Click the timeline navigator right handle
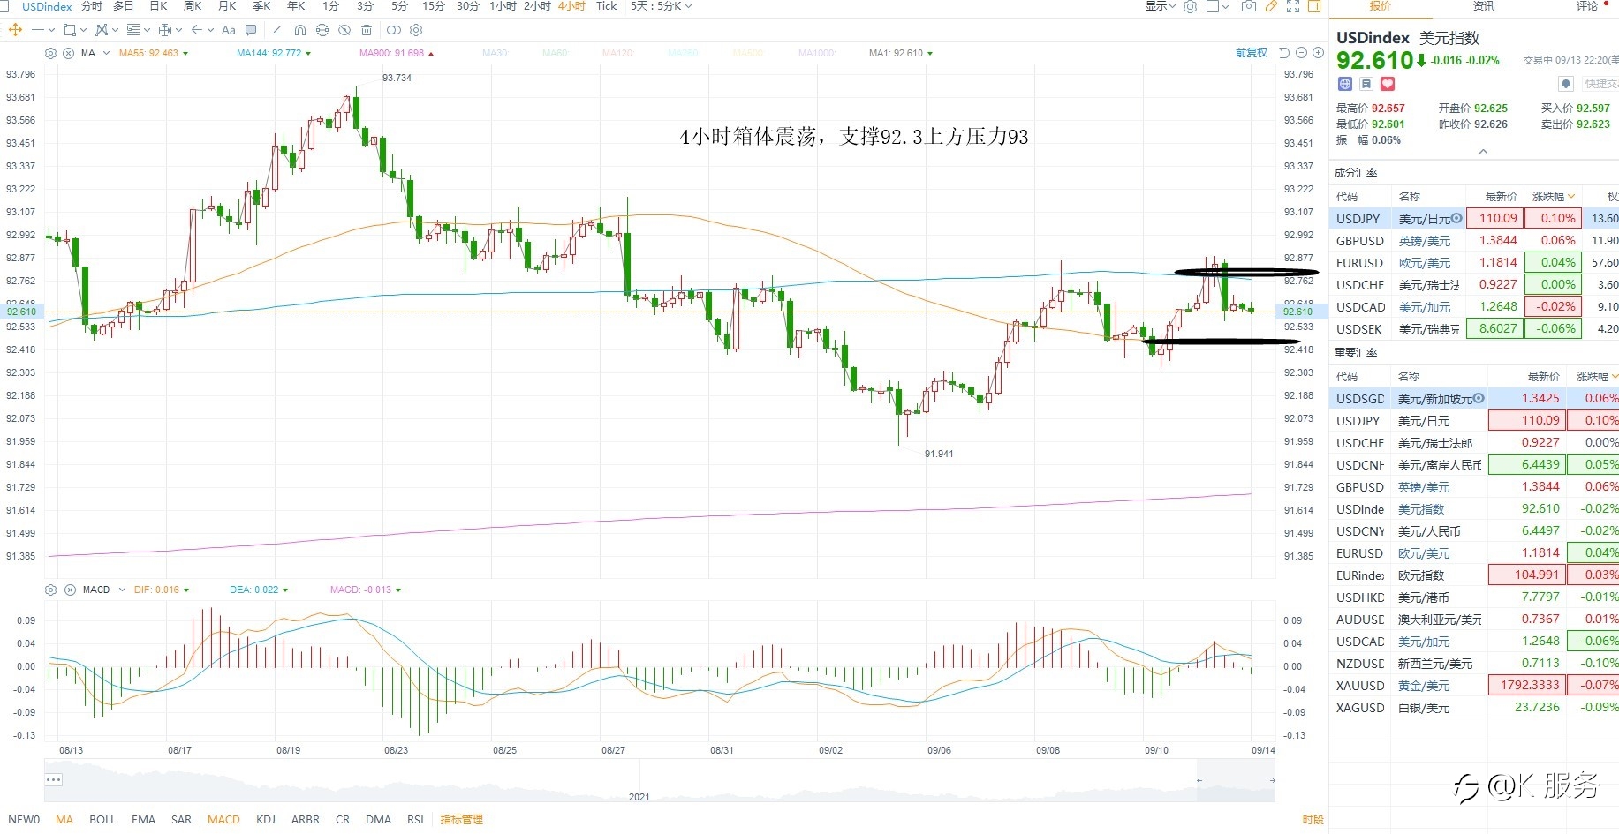The width and height of the screenshot is (1619, 834). pyautogui.click(x=1272, y=780)
